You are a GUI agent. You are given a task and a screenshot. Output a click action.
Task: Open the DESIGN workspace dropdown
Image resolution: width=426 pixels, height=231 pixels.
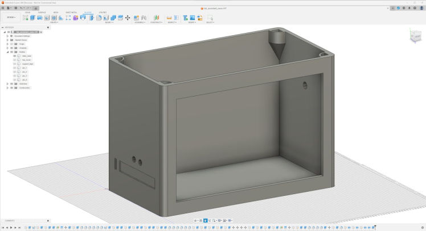[x=11, y=18]
